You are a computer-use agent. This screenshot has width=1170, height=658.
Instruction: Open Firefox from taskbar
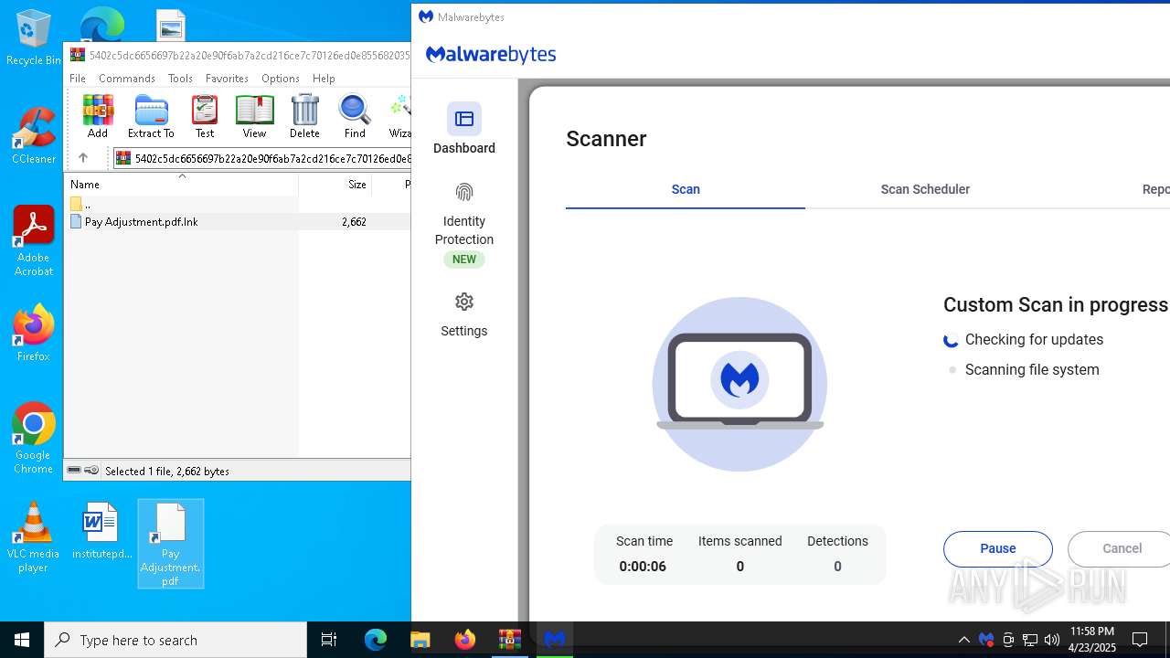pos(465,640)
